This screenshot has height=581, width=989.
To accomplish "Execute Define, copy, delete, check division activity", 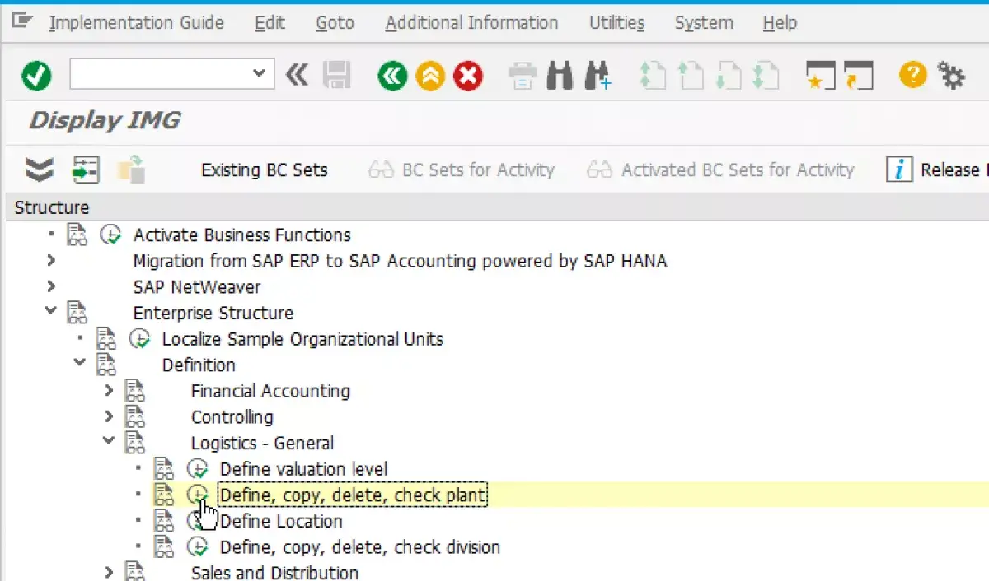I will pyautogui.click(x=197, y=547).
